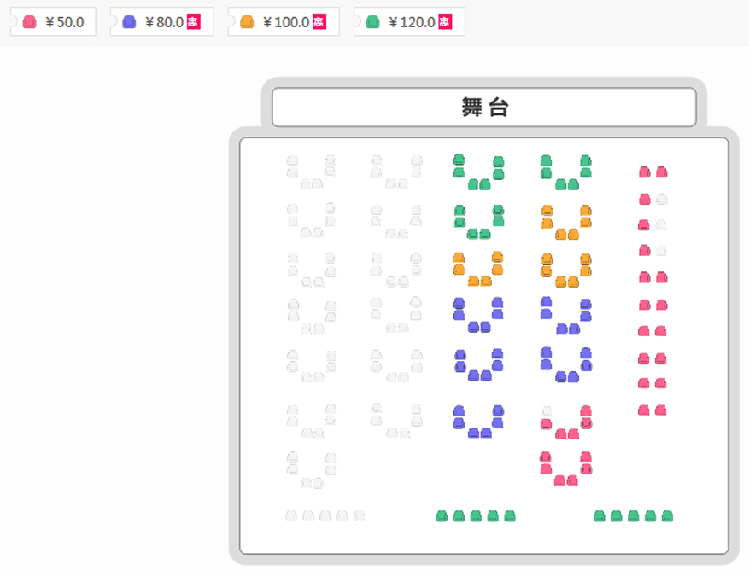
Task: Click the first unavailable white seat in the far-right pink column
Action: pyautogui.click(x=661, y=199)
